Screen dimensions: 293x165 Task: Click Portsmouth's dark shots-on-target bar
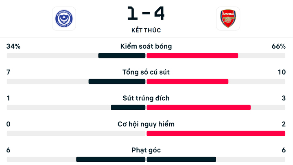(128, 107)
